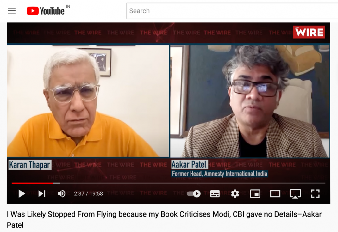
Task: Open the YouTube hamburger guide menu
Action: (12, 10)
